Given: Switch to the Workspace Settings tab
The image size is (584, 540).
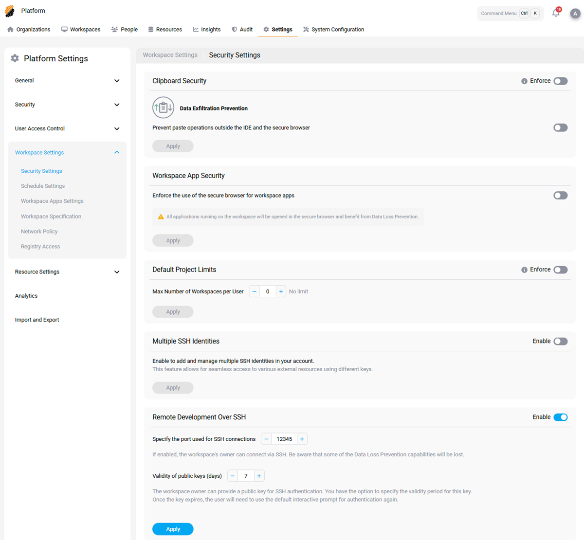Looking at the screenshot, I should (170, 55).
